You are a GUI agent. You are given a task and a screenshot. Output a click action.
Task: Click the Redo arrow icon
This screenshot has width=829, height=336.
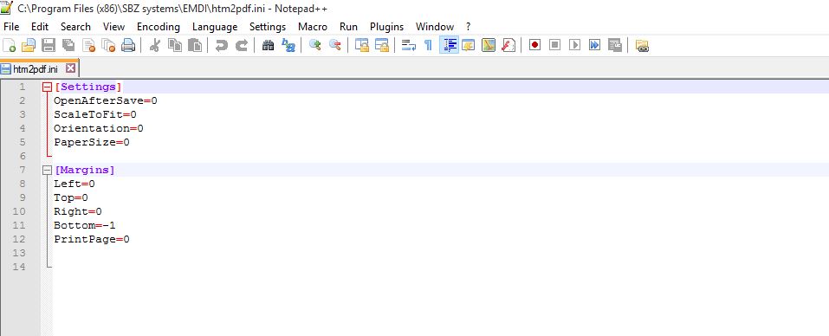pyautogui.click(x=242, y=45)
